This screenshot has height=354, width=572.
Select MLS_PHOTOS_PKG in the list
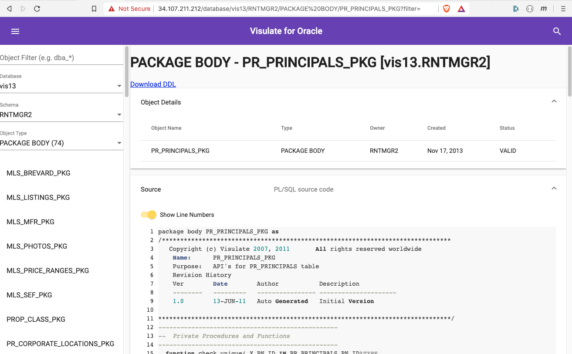[37, 246]
